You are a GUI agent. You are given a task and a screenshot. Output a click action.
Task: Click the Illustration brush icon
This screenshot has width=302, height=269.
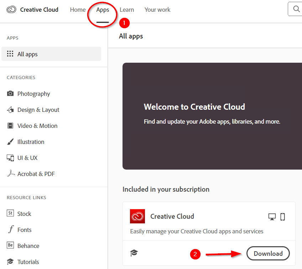[x=10, y=142]
